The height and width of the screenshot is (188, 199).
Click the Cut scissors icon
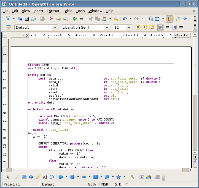[x=90, y=19]
